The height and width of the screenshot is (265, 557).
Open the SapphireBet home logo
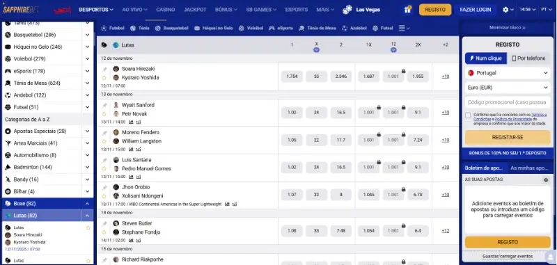click(21, 10)
